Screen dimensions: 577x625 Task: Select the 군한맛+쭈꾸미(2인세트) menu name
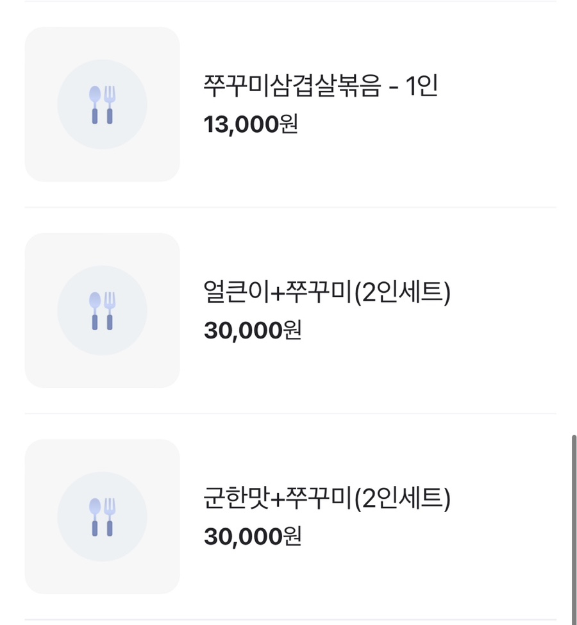[327, 498]
